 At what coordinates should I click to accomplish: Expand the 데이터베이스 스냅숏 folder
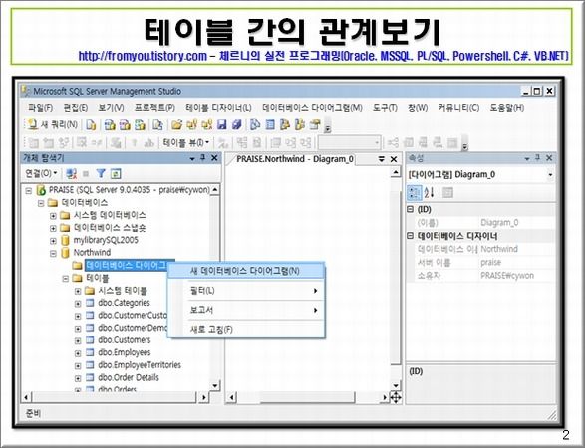pos(53,228)
